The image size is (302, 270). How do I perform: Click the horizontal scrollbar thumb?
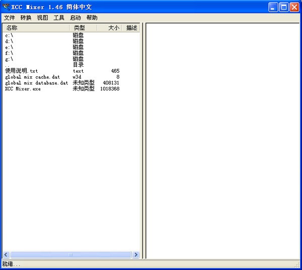tap(70, 254)
